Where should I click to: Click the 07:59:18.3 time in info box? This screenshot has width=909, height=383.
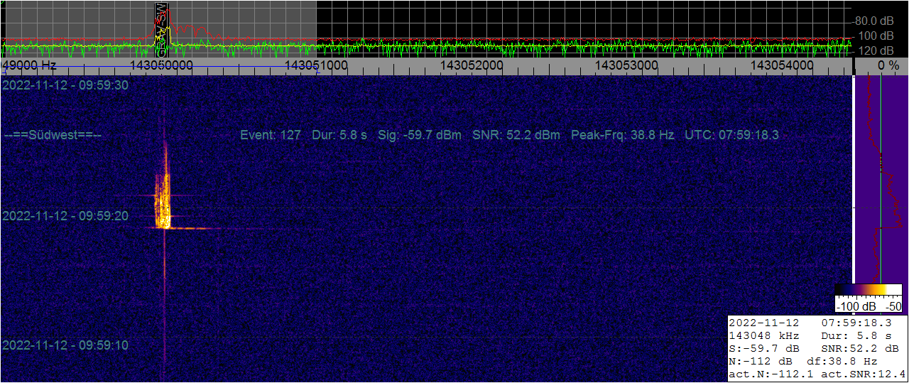(x=856, y=323)
